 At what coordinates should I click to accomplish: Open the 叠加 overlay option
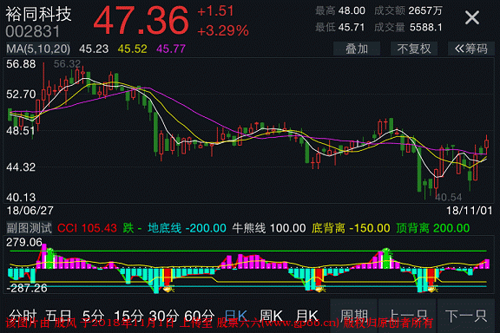point(357,49)
